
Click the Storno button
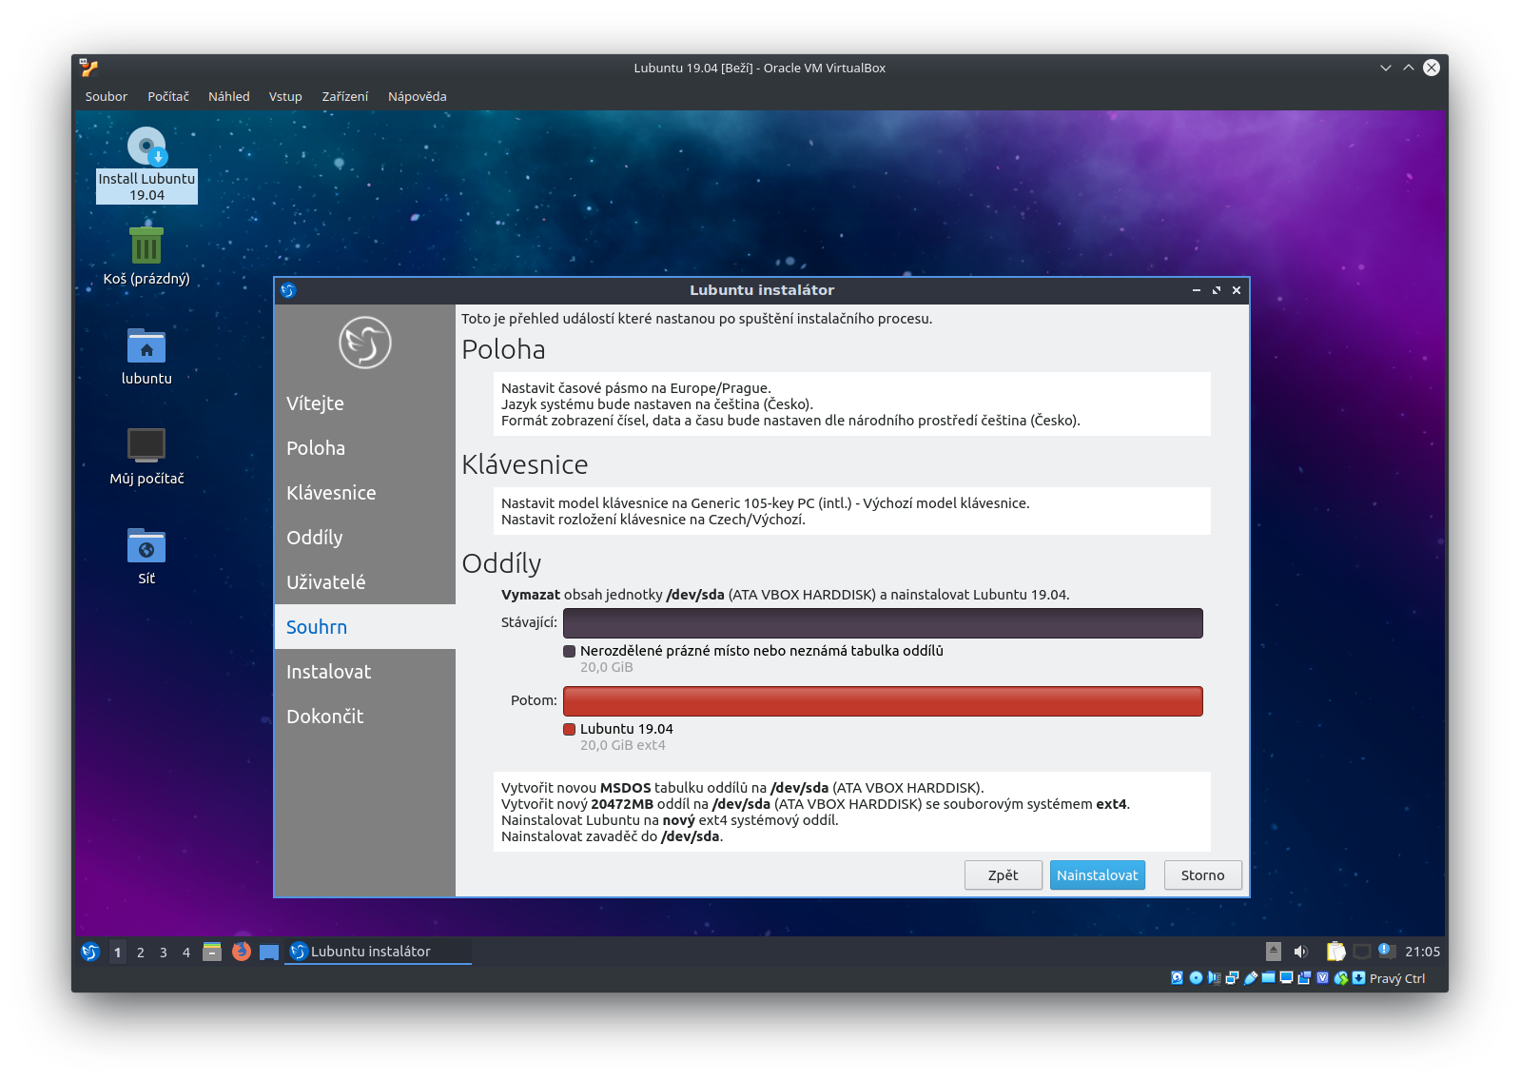[1203, 875]
